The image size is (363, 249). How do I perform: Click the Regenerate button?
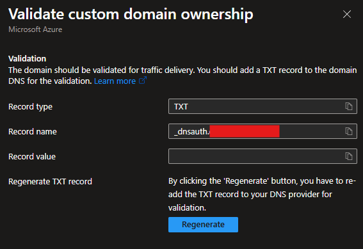[203, 225]
